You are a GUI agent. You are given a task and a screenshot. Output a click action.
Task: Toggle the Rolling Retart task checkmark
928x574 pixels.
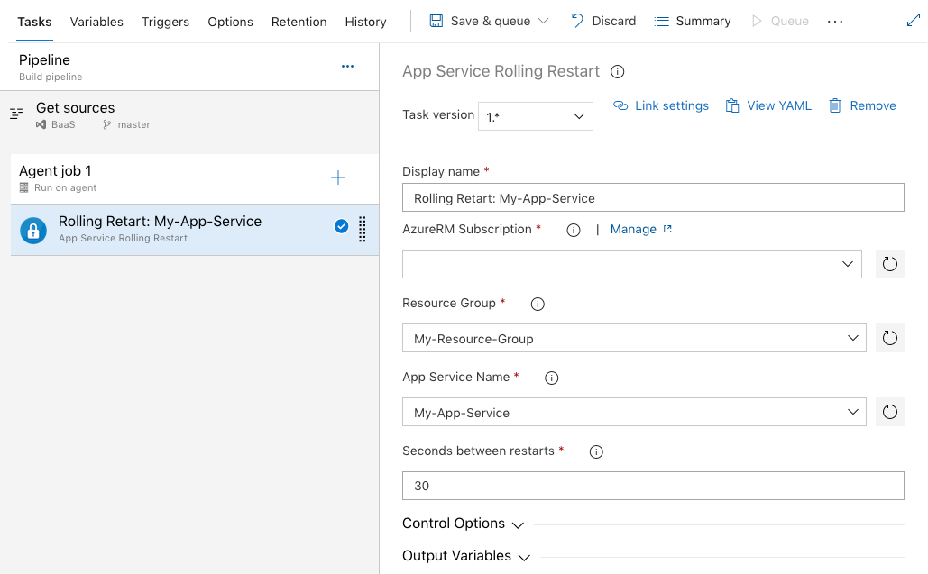pos(341,227)
